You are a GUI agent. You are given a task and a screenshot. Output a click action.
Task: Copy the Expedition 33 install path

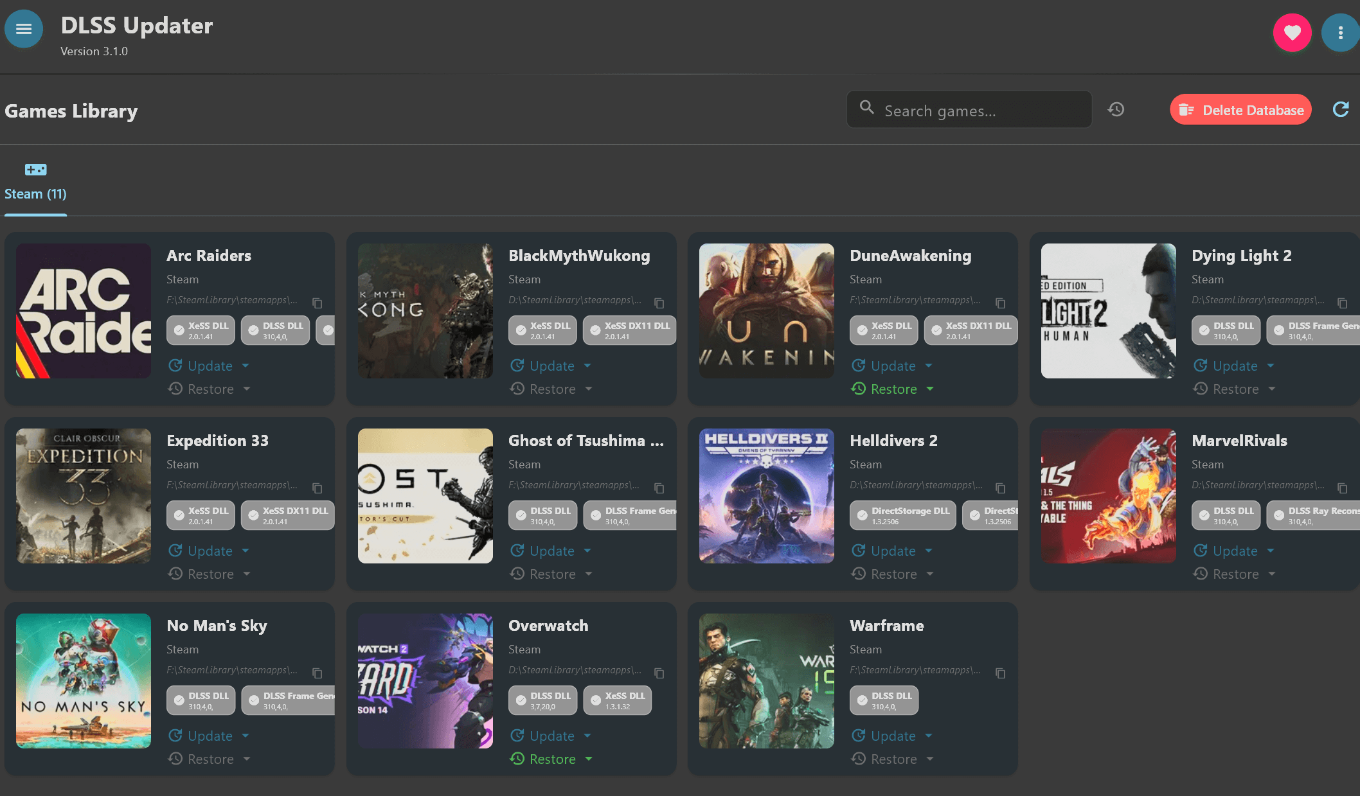[317, 488]
